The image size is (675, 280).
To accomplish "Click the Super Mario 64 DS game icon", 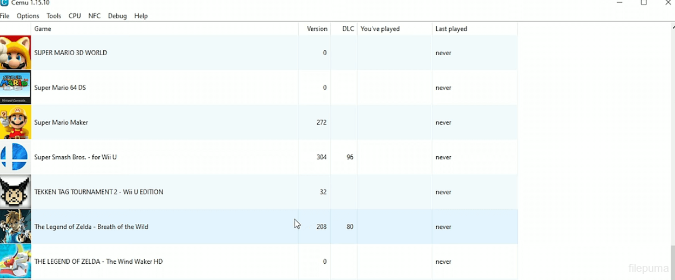I will click(x=15, y=88).
